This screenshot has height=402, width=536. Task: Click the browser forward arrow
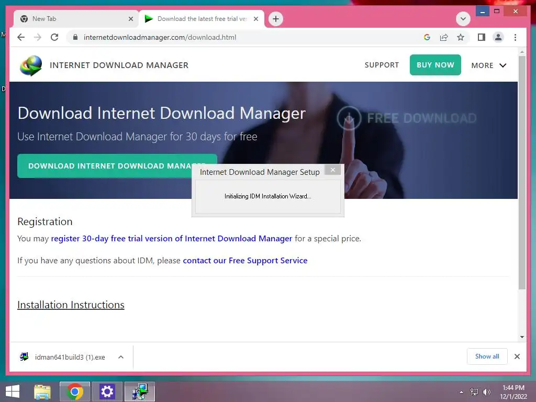[38, 37]
